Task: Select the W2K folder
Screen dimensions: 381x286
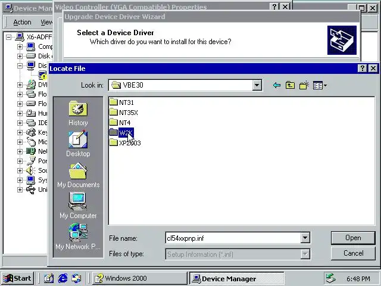Action: [121, 133]
